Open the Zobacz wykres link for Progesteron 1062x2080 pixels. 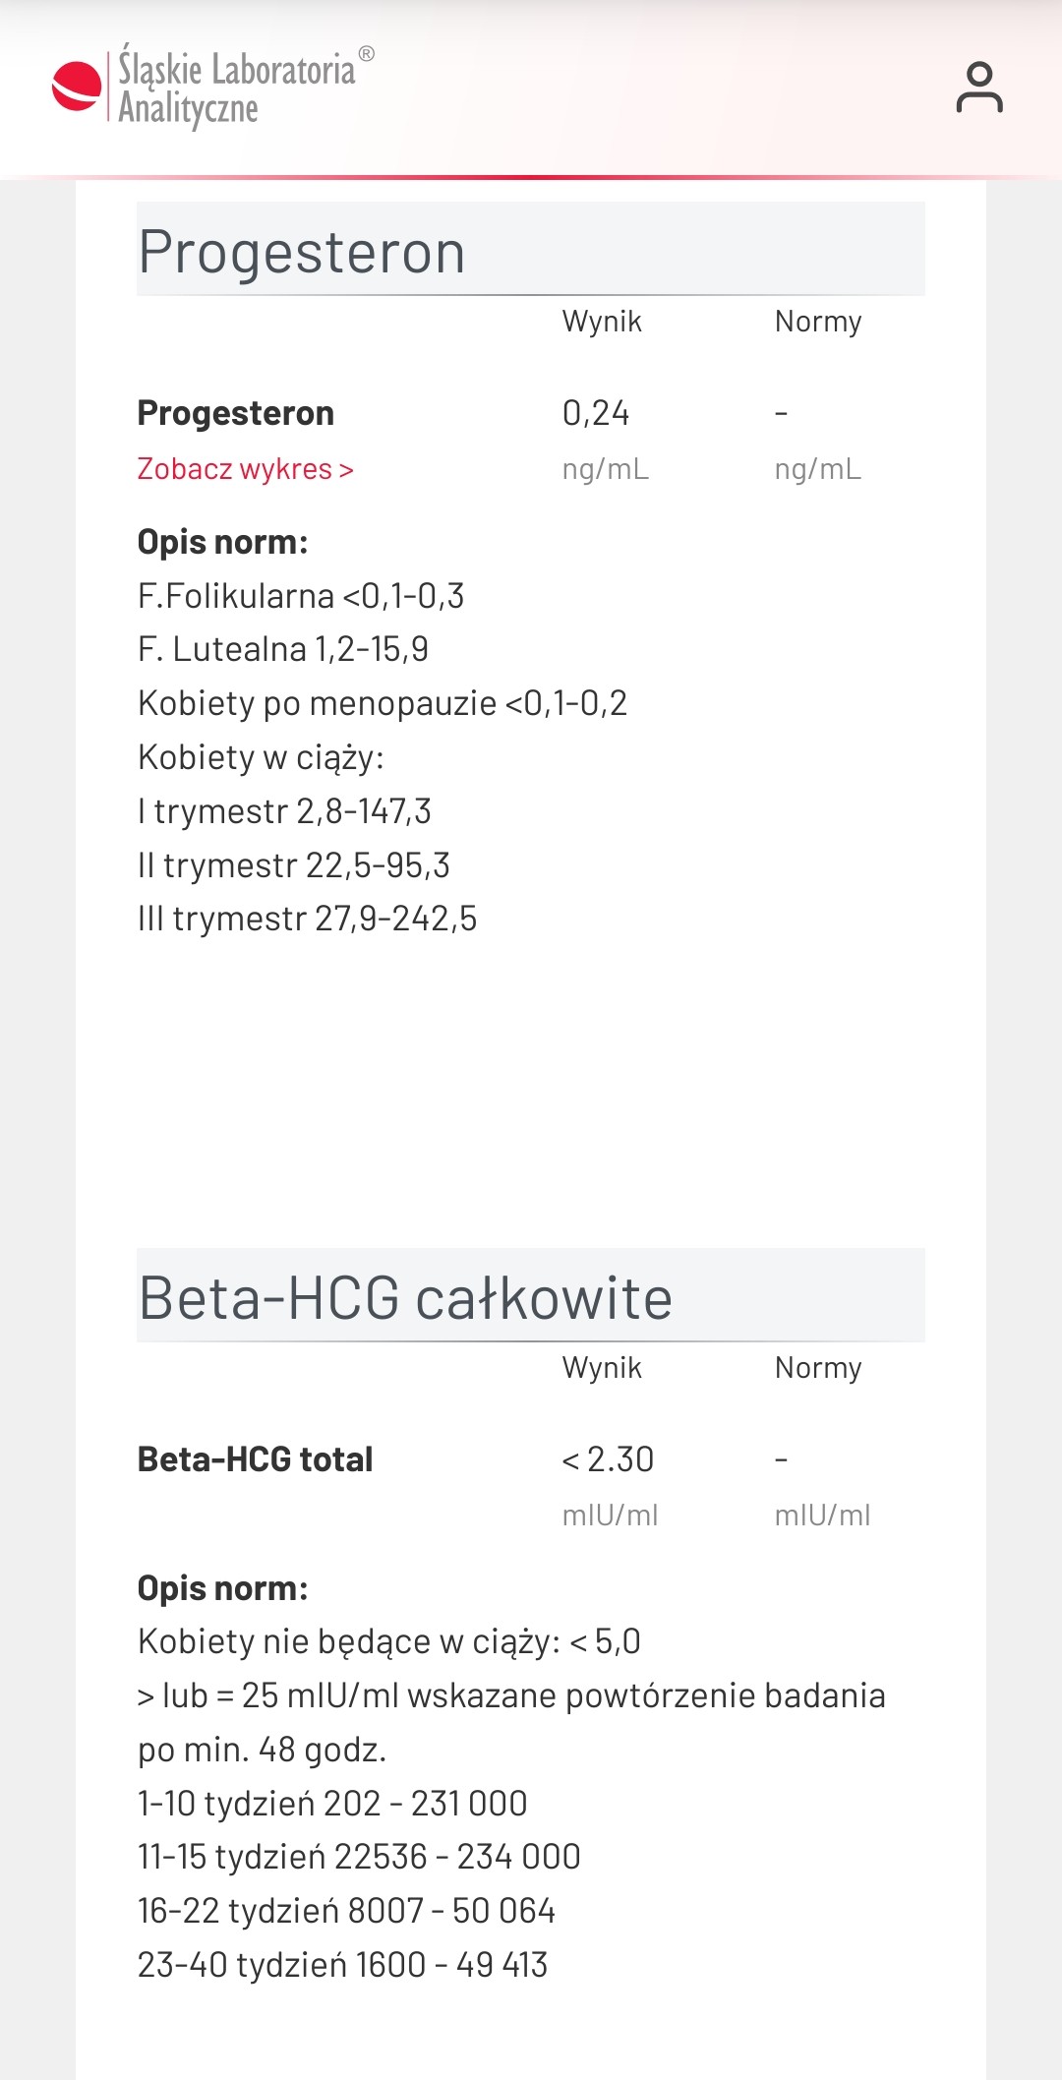(x=245, y=469)
